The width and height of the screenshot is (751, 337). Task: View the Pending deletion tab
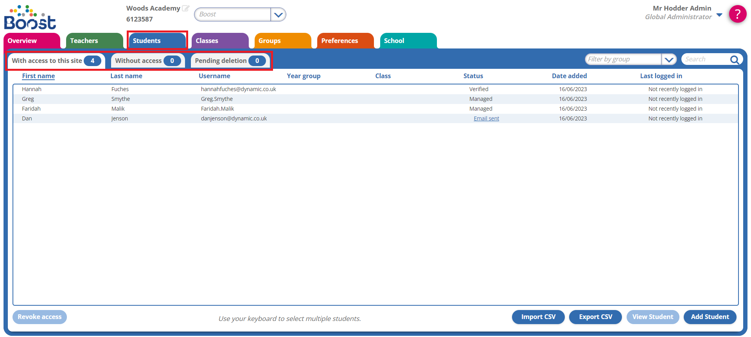tap(230, 61)
